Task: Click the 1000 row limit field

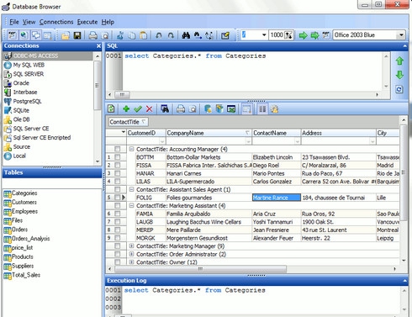Action: pos(277,35)
